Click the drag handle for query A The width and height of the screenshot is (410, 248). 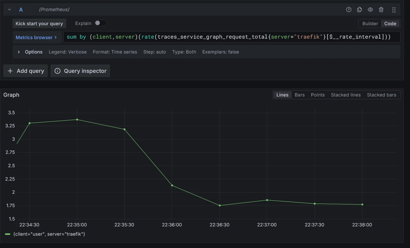tap(394, 10)
